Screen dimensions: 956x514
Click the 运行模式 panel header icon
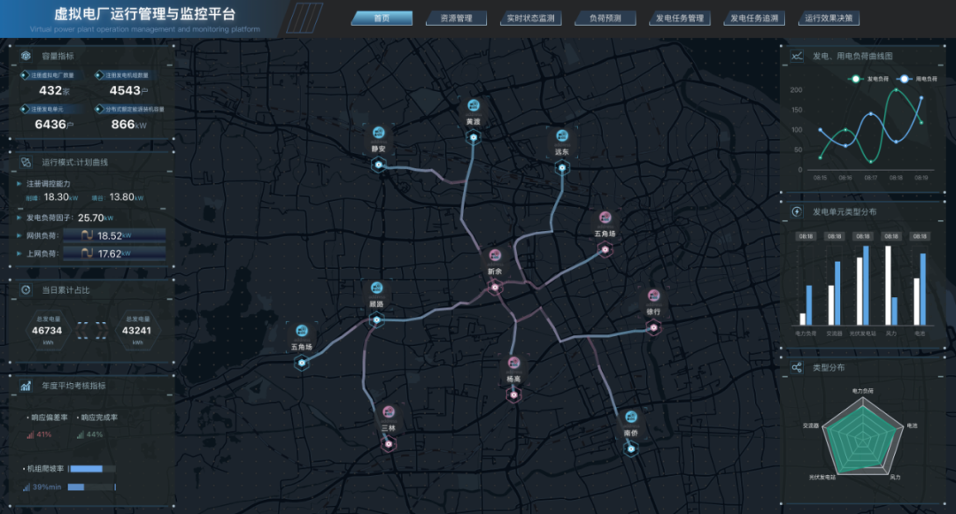coord(26,162)
